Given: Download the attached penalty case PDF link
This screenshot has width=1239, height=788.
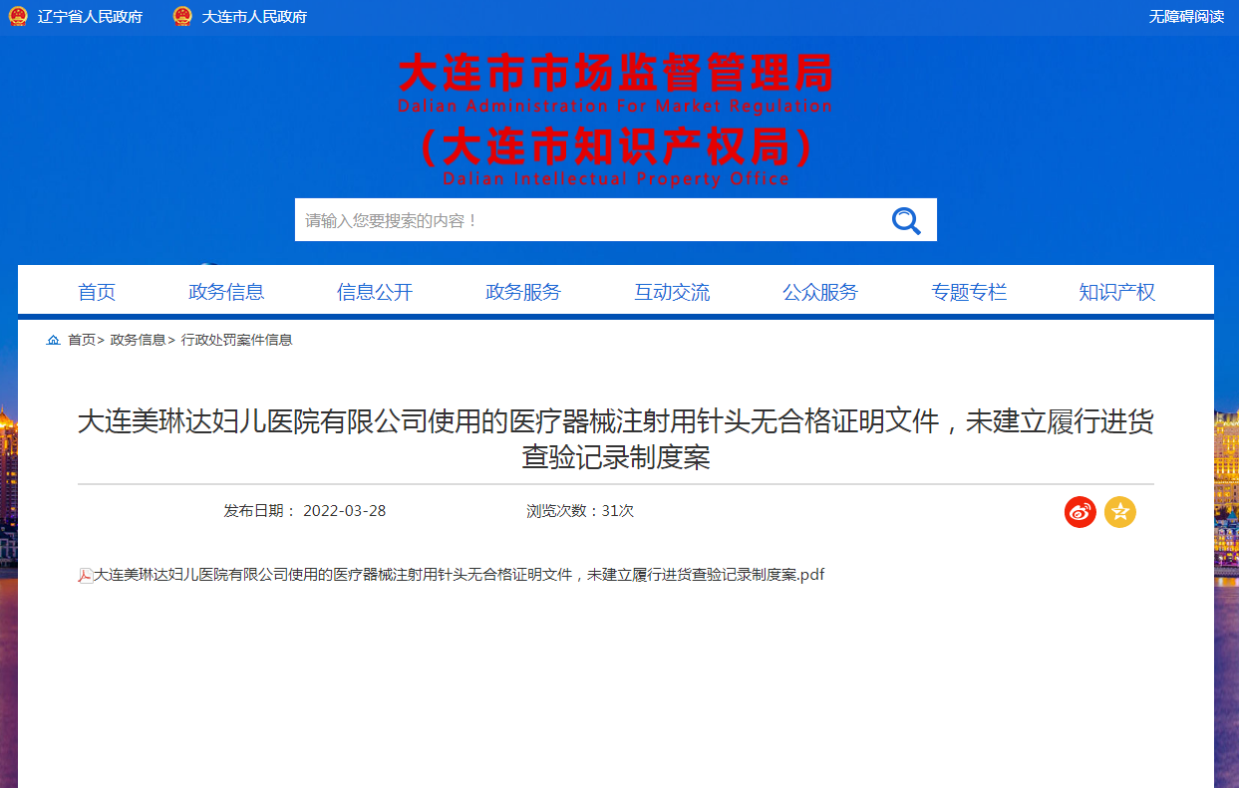Looking at the screenshot, I should (x=459, y=575).
